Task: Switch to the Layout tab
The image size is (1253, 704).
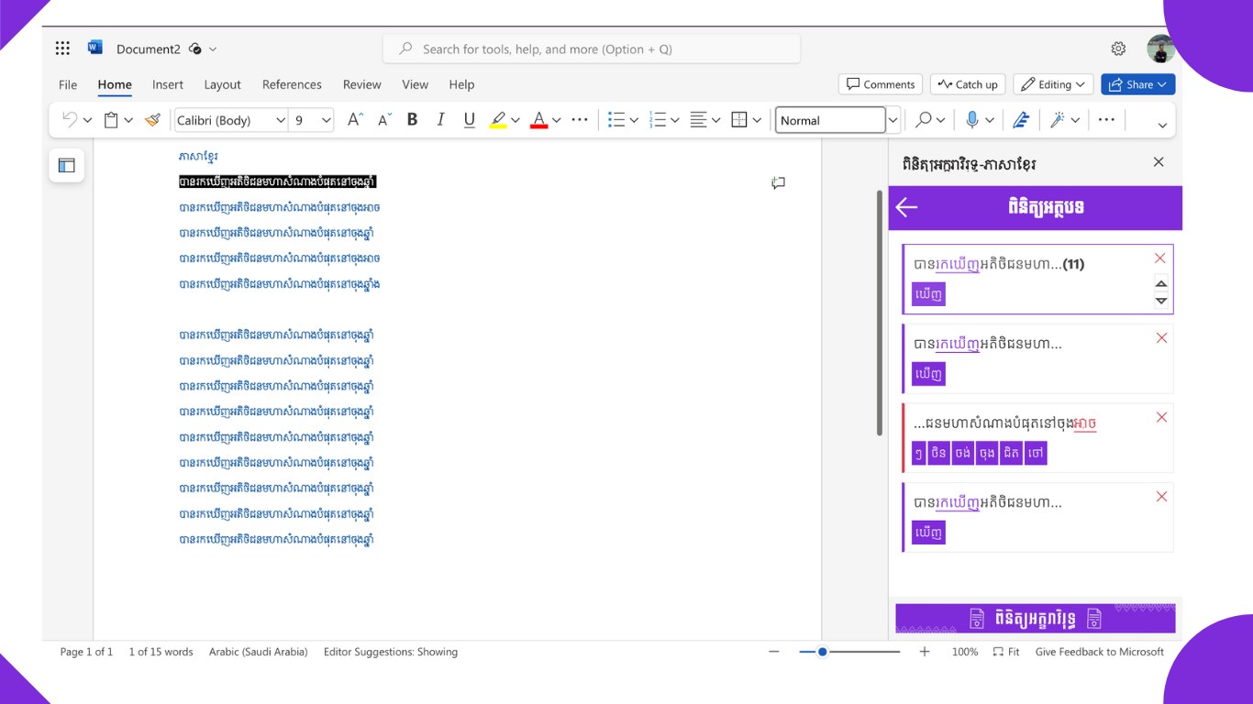Action: pos(222,84)
